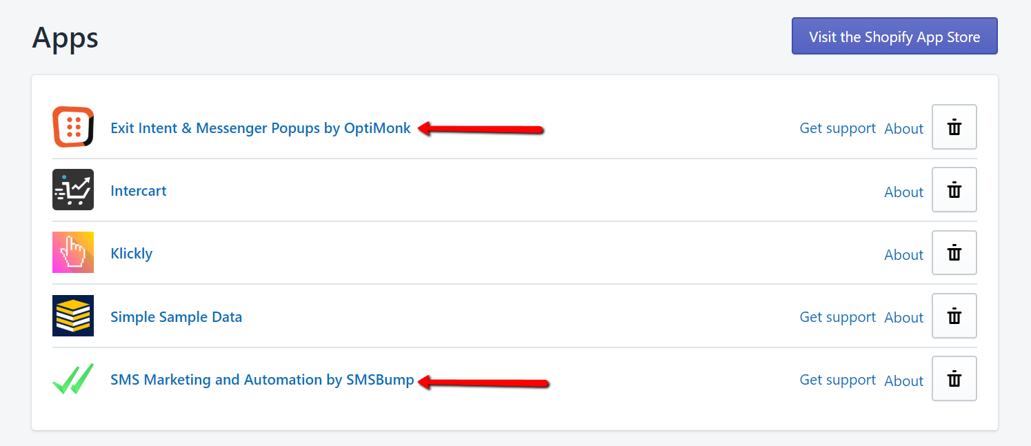
Task: Remove Klickly using its trash button
Action: point(954,253)
